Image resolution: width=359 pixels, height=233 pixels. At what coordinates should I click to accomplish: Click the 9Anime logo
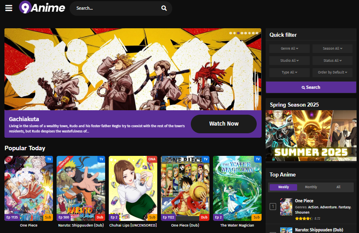click(x=42, y=7)
